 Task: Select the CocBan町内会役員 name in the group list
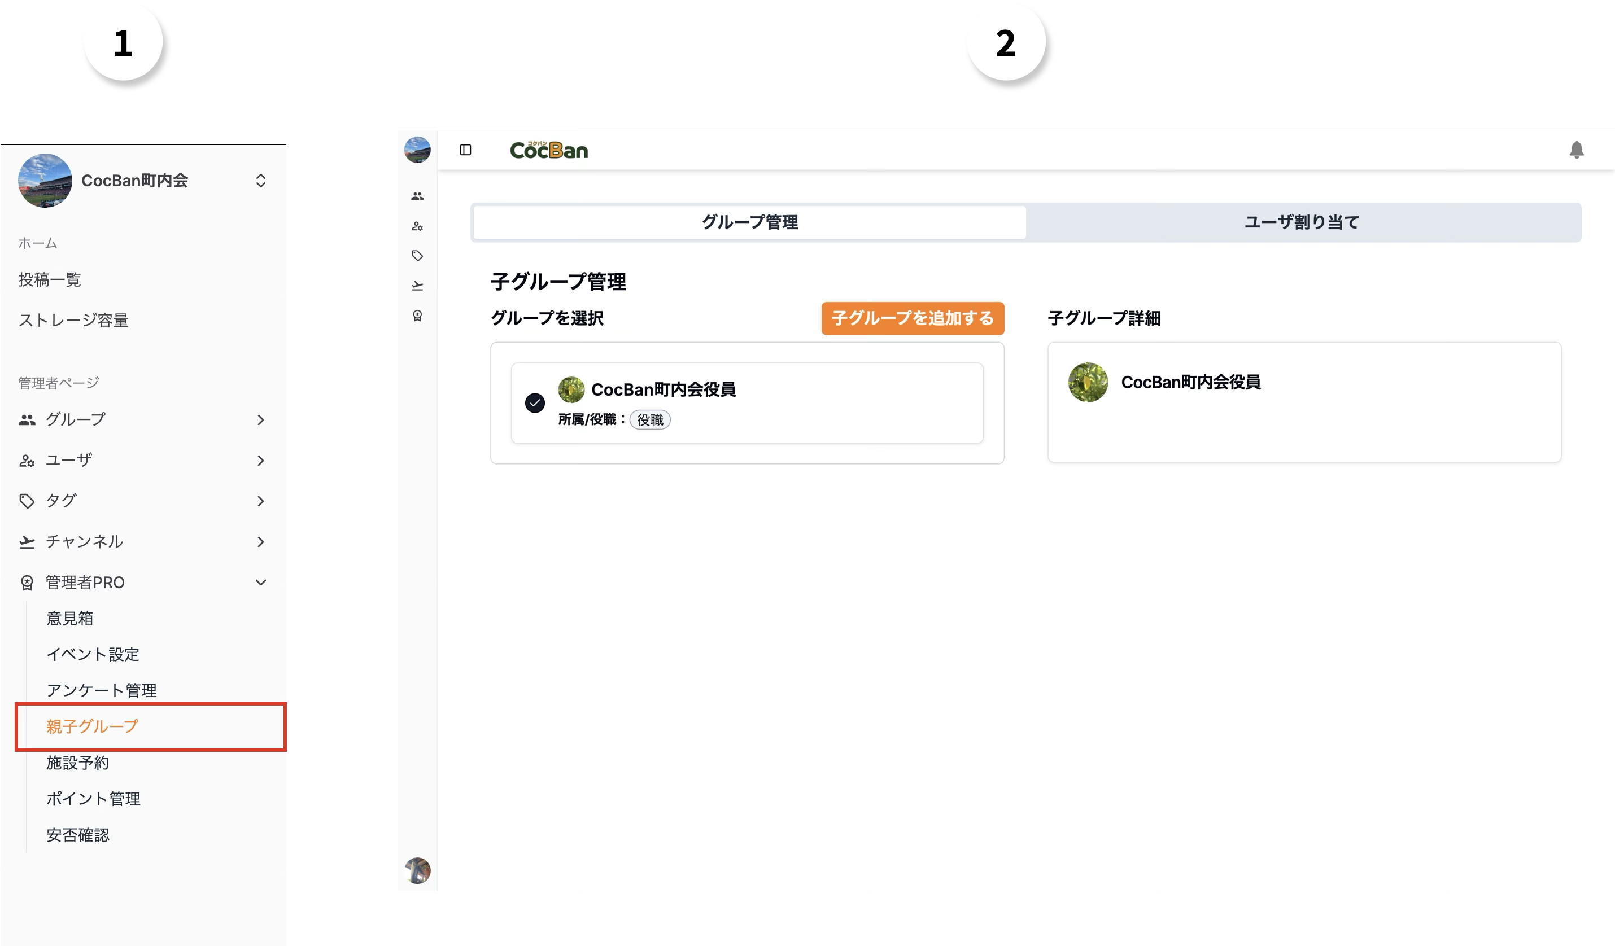(664, 389)
